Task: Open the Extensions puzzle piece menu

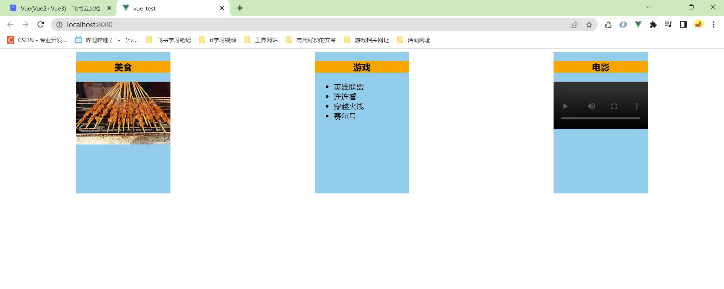Action: 653,24
